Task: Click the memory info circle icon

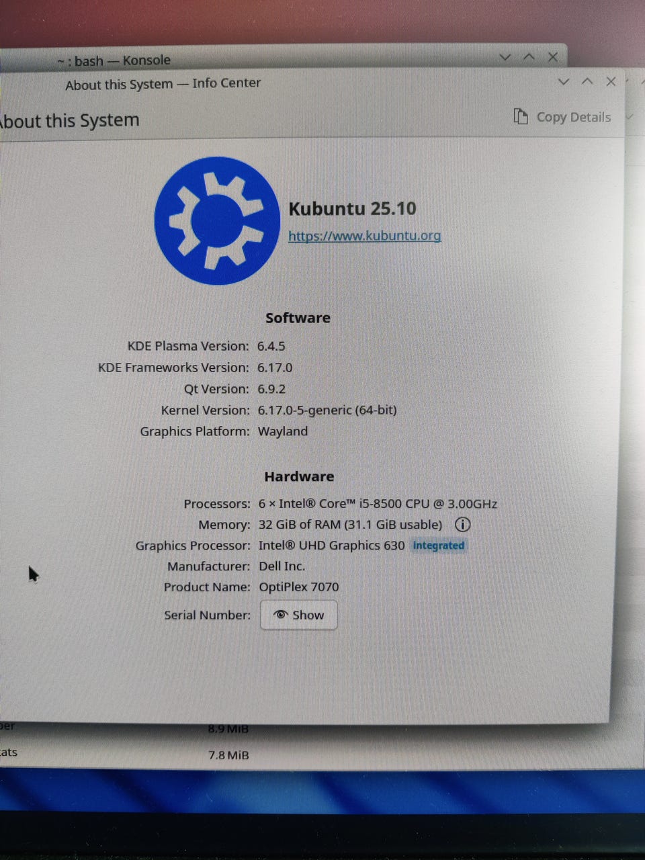Action: pyautogui.click(x=462, y=525)
